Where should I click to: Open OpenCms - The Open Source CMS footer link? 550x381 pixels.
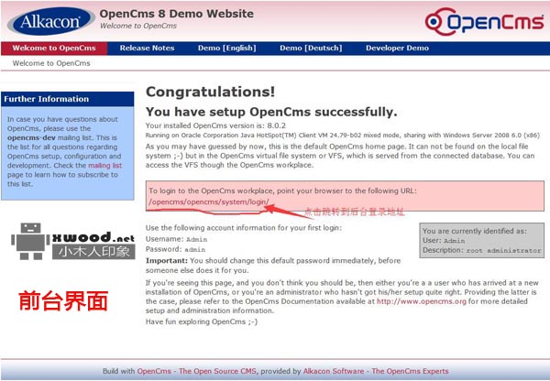(x=196, y=371)
